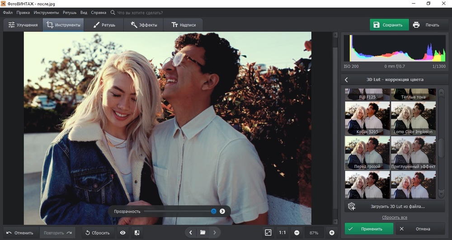Click the search magnifier icon
The image size is (452, 240).
tap(113, 13)
